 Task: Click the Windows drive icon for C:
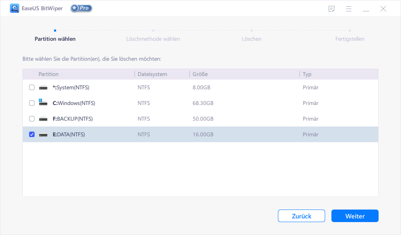(x=43, y=102)
